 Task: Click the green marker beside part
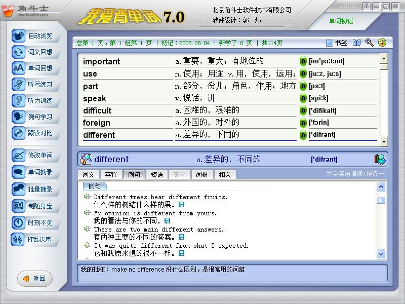(x=303, y=86)
